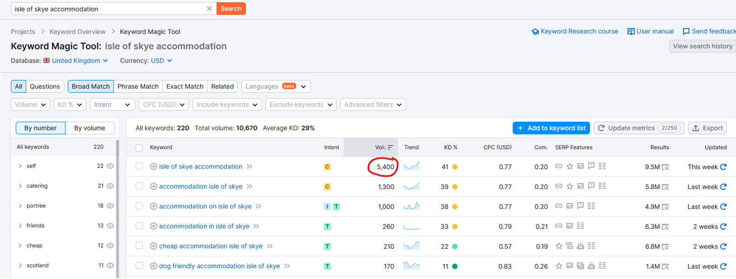Click yellow KD dot for 41 difficulty
This screenshot has width=736, height=279.
coord(455,167)
